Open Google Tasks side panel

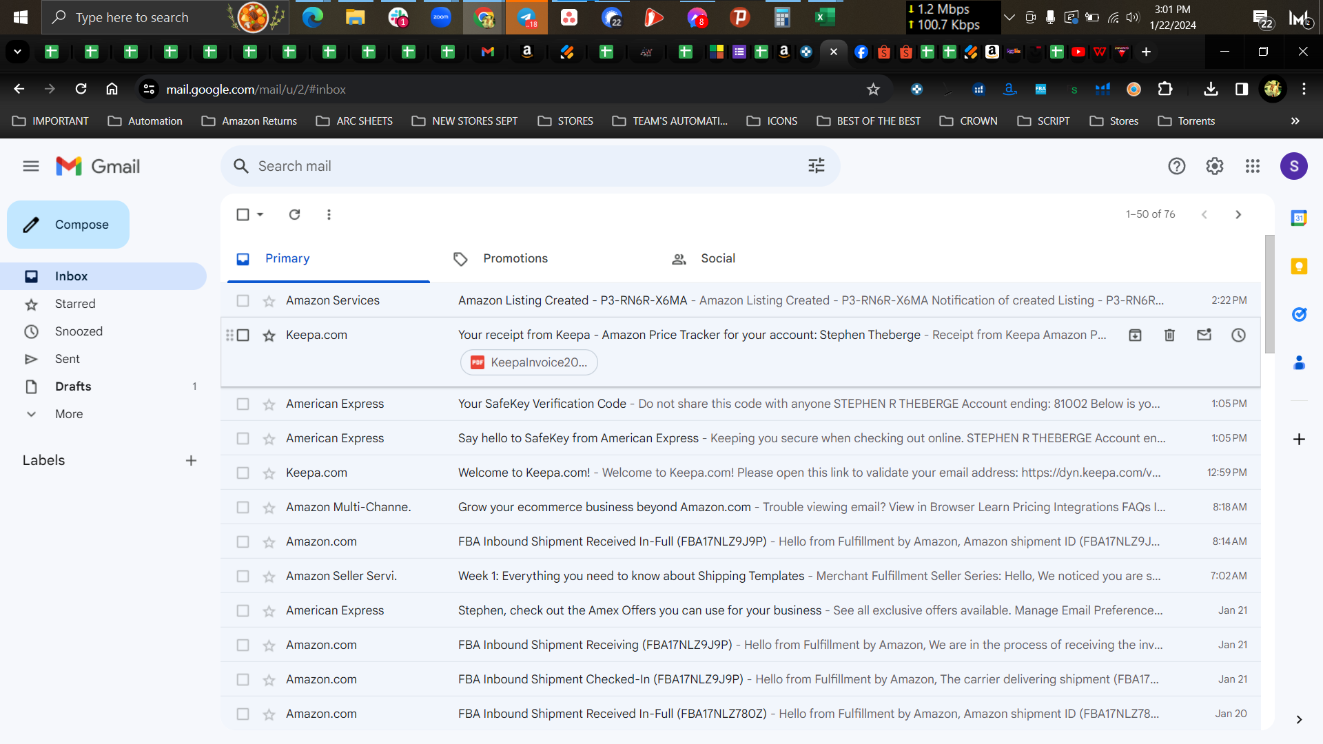[1299, 315]
